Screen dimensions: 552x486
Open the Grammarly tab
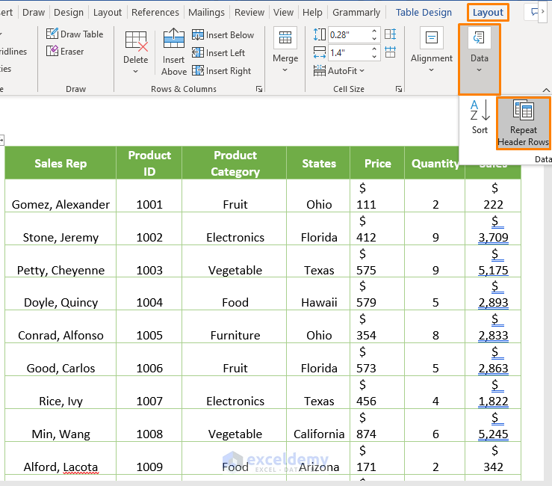[x=356, y=13]
